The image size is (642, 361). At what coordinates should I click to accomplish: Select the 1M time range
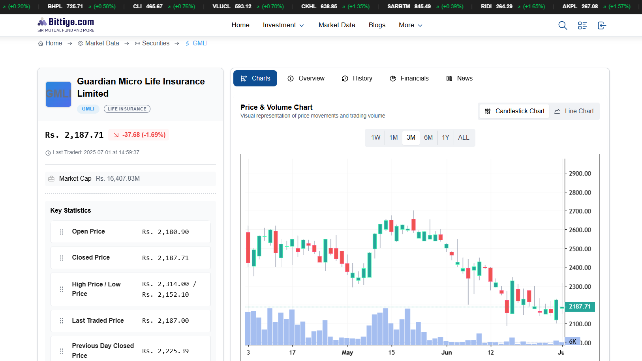click(x=393, y=138)
